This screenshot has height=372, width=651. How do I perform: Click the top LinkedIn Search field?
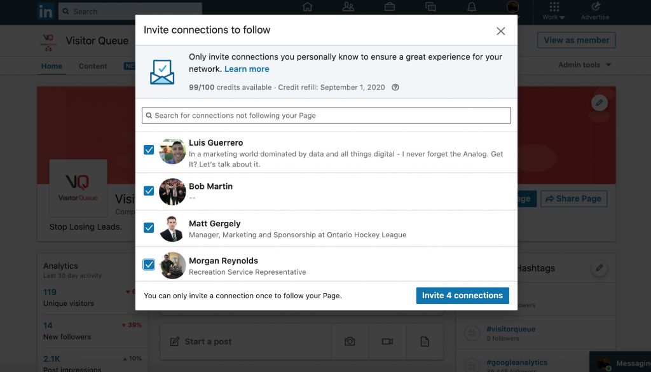pos(130,11)
